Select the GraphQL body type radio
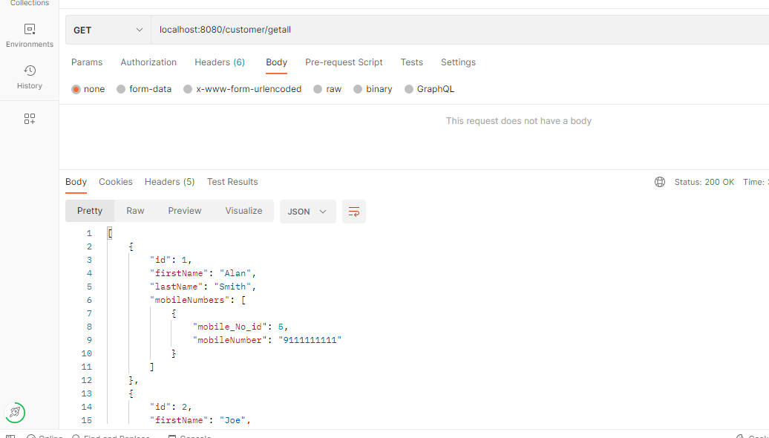769x438 pixels. 408,89
